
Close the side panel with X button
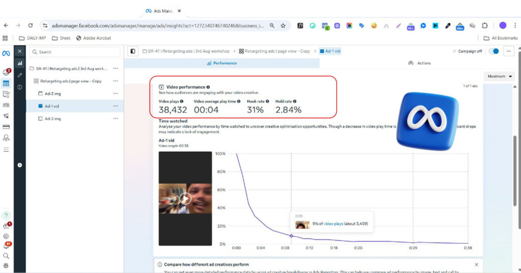click(x=20, y=51)
